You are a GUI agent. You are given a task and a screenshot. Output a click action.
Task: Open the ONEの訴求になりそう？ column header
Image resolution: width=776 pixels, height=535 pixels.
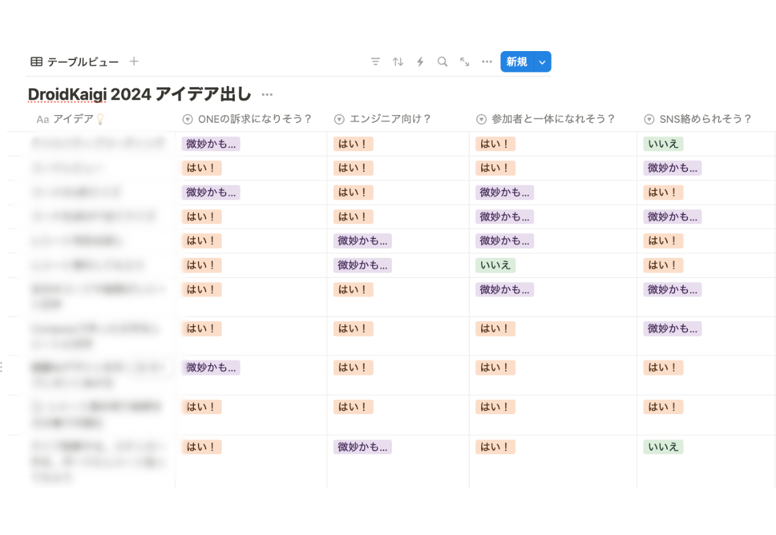coord(248,119)
